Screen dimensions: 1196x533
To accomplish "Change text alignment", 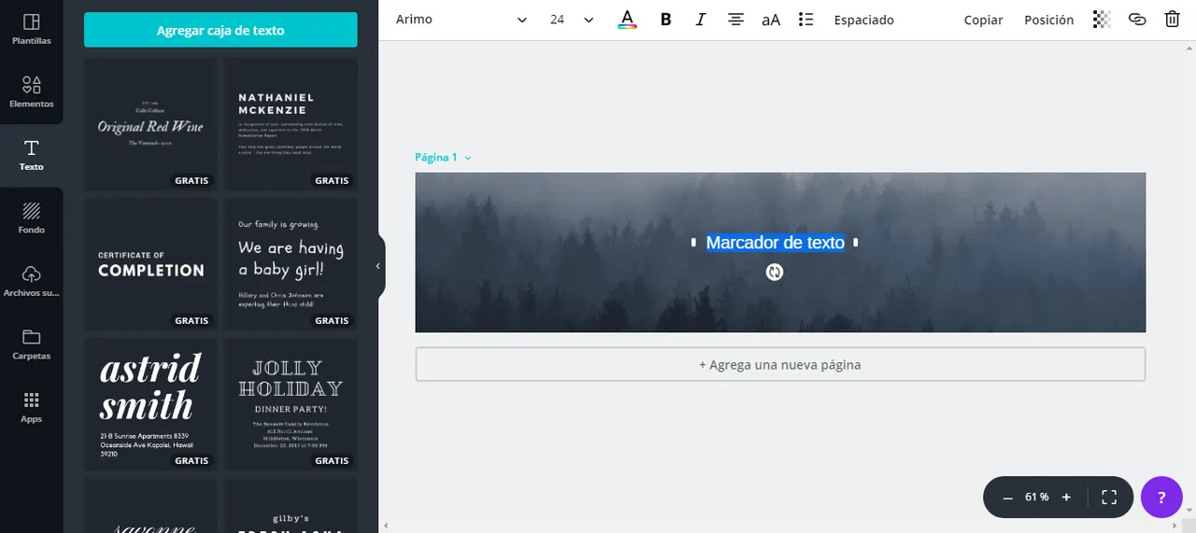I will [736, 20].
